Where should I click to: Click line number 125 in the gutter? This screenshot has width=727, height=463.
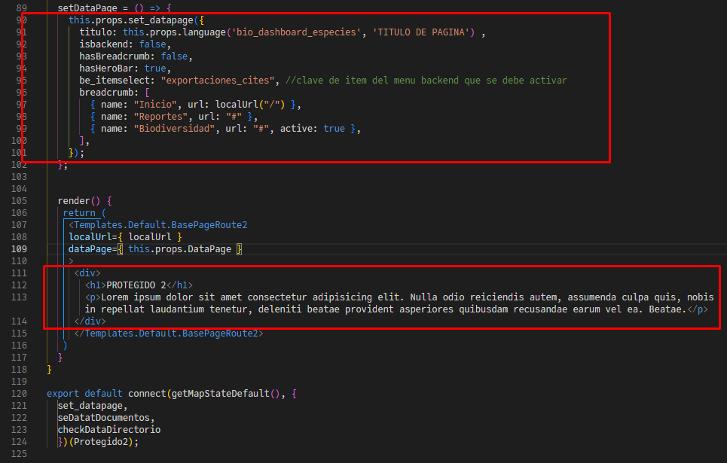tap(19, 454)
